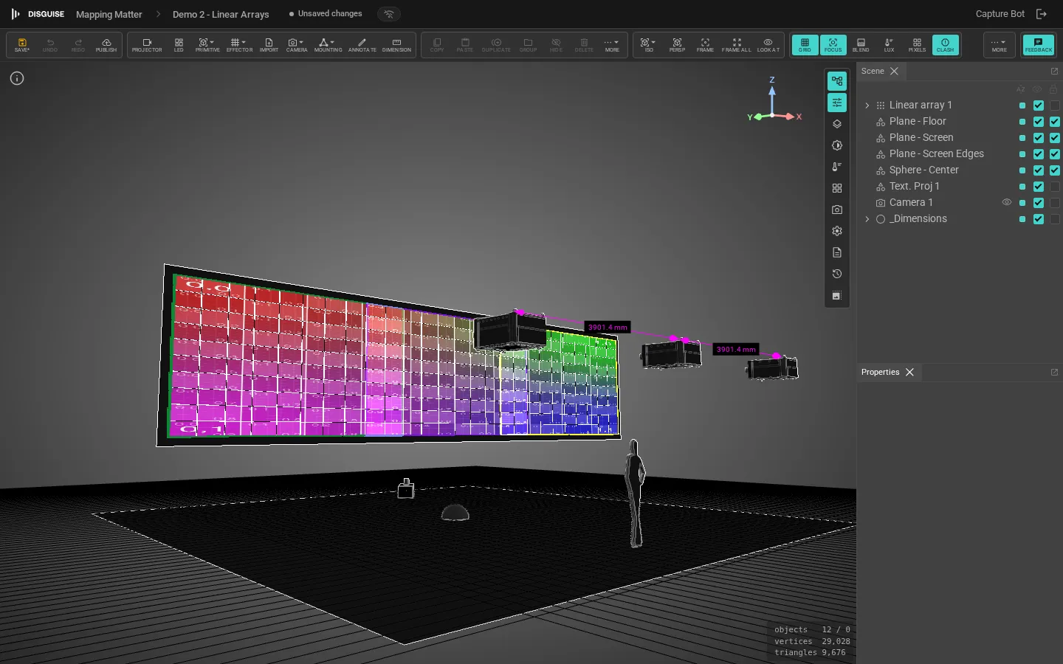Switch to perspective view with Persp

(677, 45)
